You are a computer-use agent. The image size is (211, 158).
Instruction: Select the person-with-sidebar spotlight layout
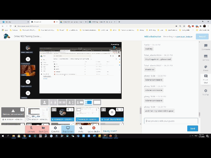[71, 102]
